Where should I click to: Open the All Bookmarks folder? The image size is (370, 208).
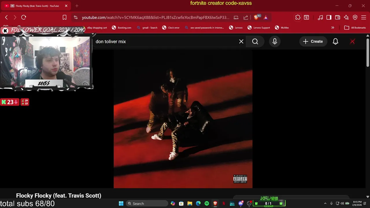(355, 28)
